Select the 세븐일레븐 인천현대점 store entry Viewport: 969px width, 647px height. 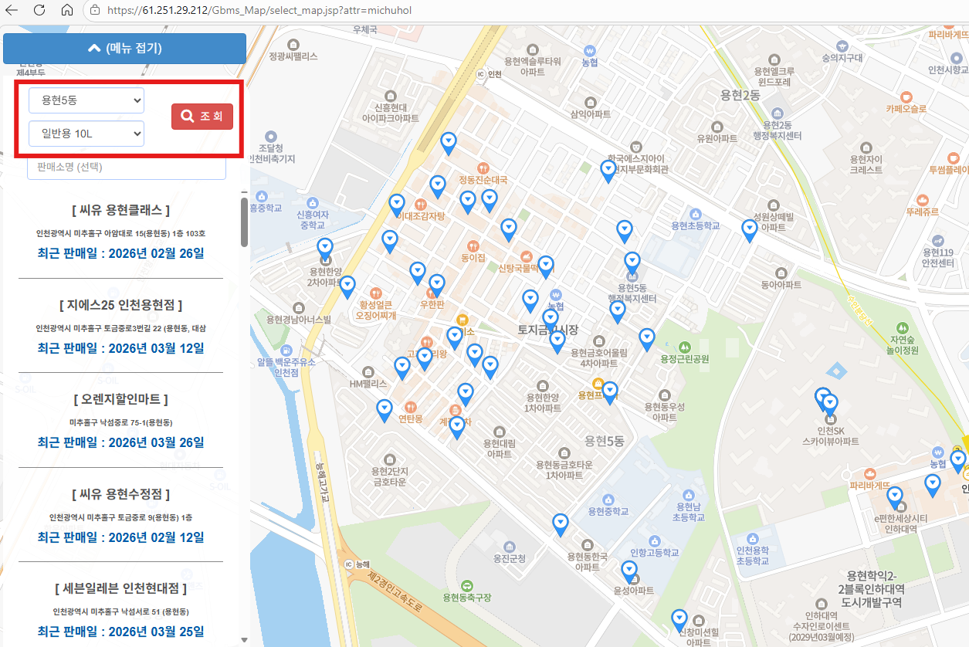click(x=121, y=610)
